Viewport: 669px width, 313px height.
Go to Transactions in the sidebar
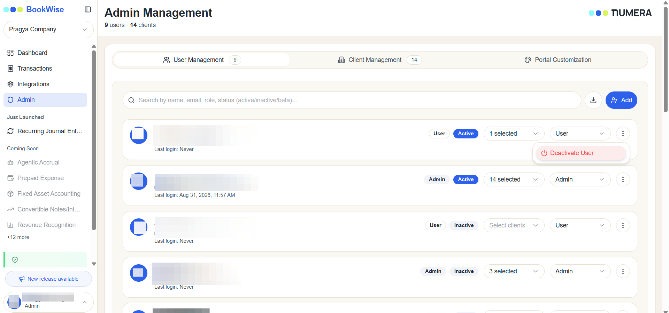[x=45, y=69]
